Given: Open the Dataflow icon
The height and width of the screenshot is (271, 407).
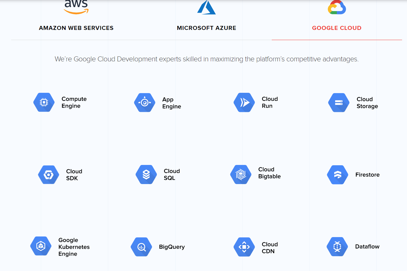Looking at the screenshot, I should 337,247.
